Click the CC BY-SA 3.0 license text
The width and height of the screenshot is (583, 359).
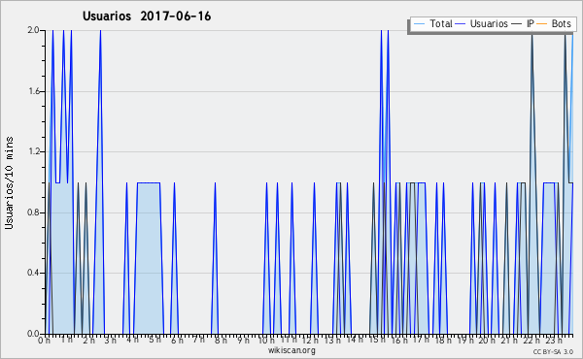[x=553, y=352]
